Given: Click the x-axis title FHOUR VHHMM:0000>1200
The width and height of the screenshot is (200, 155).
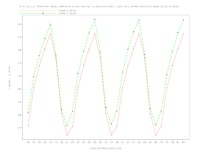Looking at the screenshot, I should pos(105,148).
